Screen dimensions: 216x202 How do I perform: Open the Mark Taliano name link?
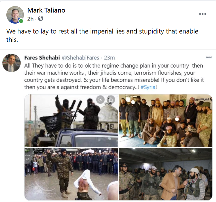46,10
